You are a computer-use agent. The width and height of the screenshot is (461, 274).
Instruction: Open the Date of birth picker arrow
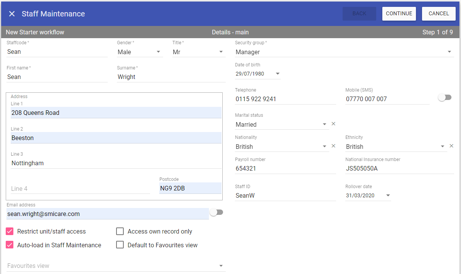click(278, 74)
